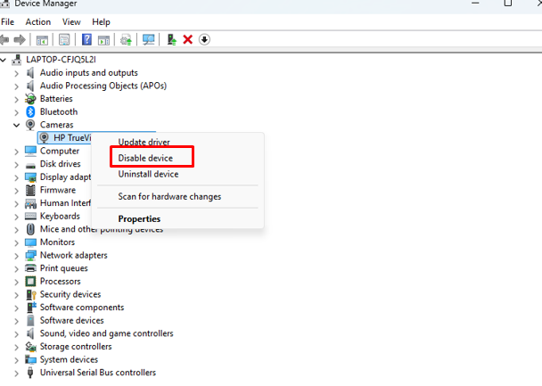Select the Batteries tree item
Image resolution: width=542 pixels, height=386 pixels.
coord(58,99)
